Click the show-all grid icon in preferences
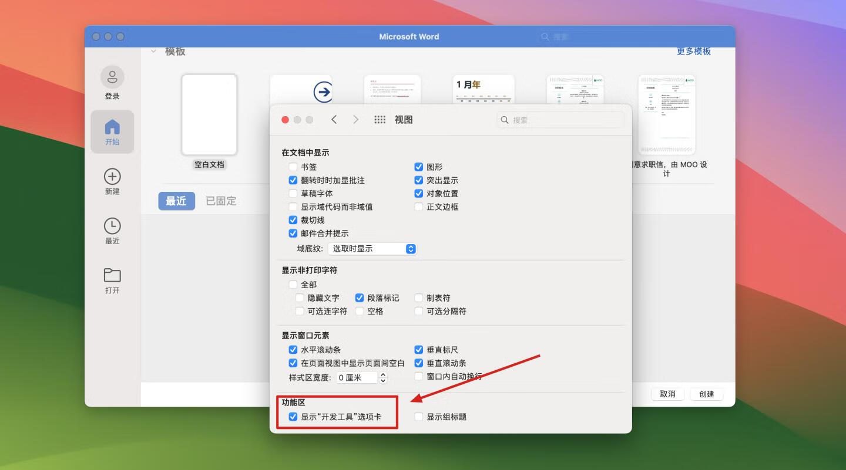The image size is (846, 470). click(380, 120)
